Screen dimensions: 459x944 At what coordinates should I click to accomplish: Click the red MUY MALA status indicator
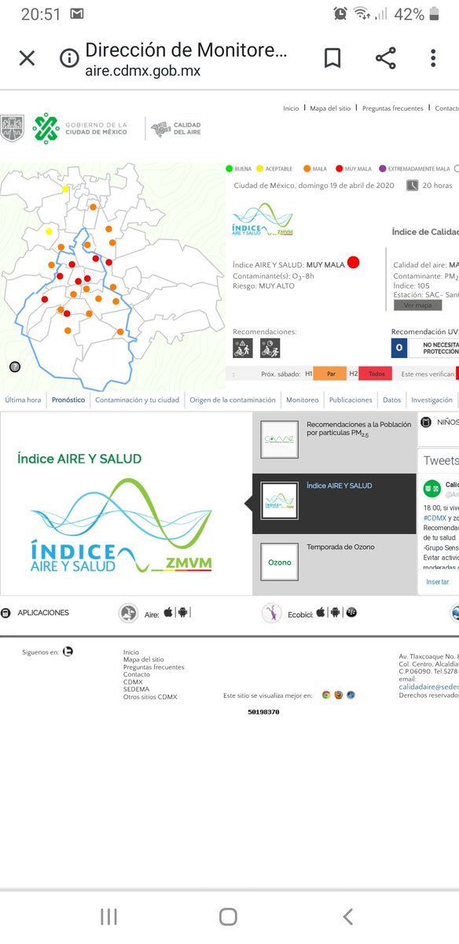coord(353,263)
